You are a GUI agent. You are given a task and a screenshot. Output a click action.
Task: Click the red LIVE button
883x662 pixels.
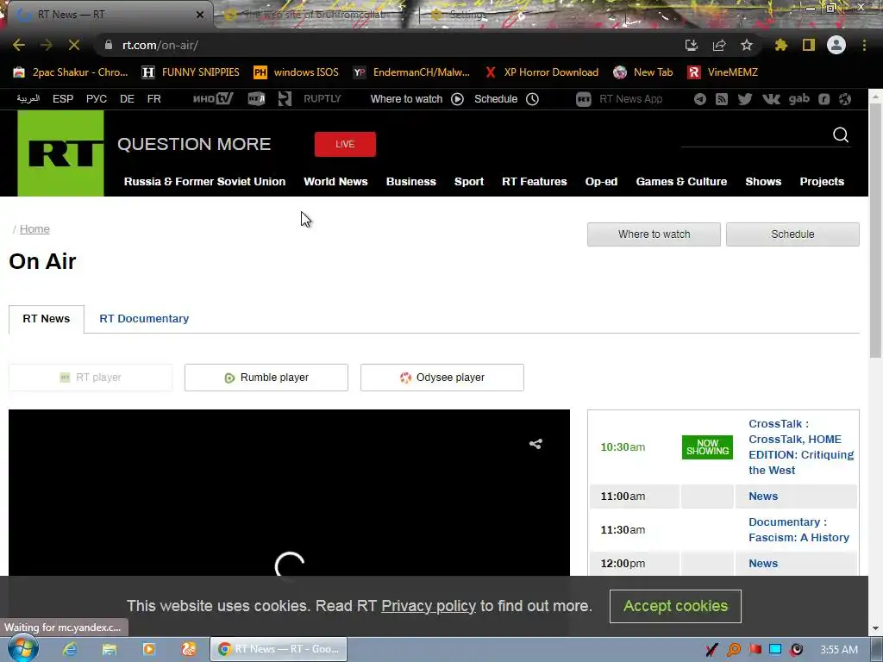coord(345,144)
